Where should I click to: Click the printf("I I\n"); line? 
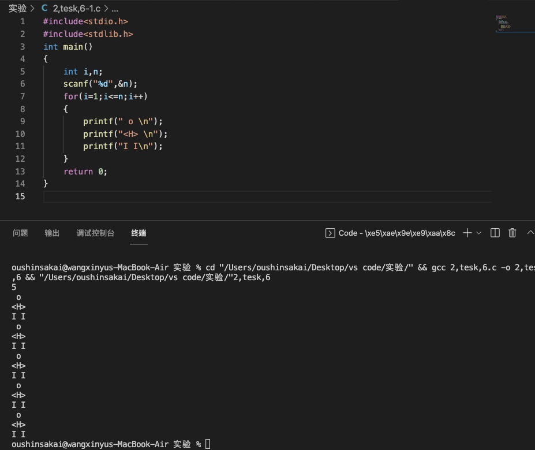click(x=123, y=146)
